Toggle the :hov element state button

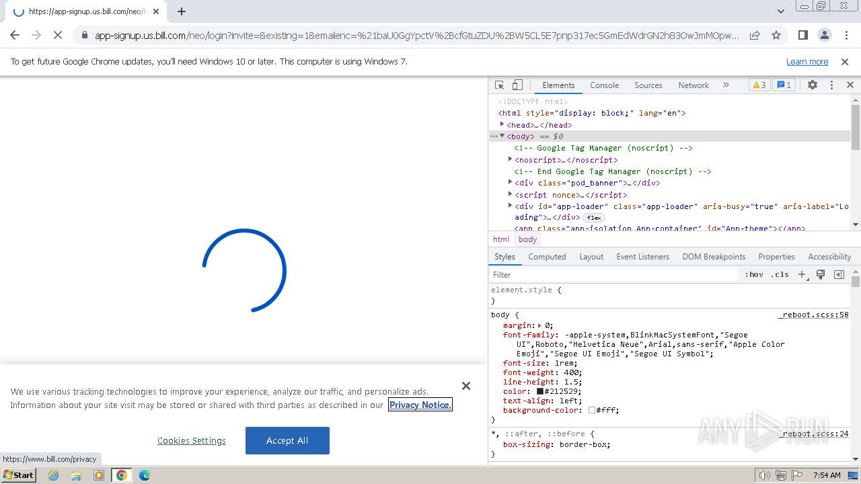click(754, 274)
